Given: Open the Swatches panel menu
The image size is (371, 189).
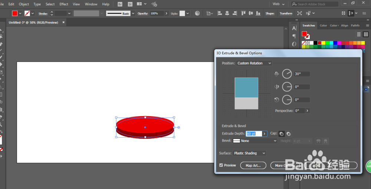Looking at the screenshot, I should (x=367, y=26).
